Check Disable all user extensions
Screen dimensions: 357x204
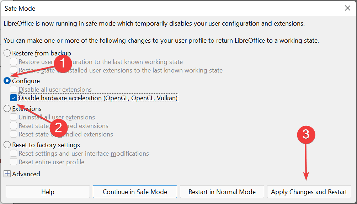pos(14,90)
